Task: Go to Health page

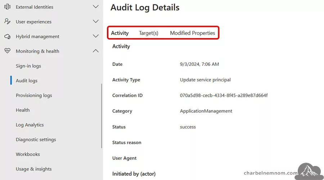Action: point(23,110)
